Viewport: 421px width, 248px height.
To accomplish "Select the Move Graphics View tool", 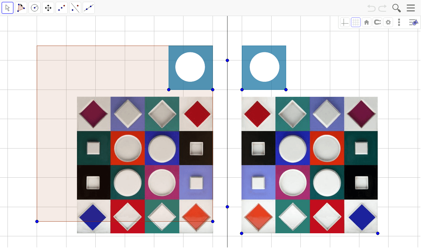I will tap(48, 8).
